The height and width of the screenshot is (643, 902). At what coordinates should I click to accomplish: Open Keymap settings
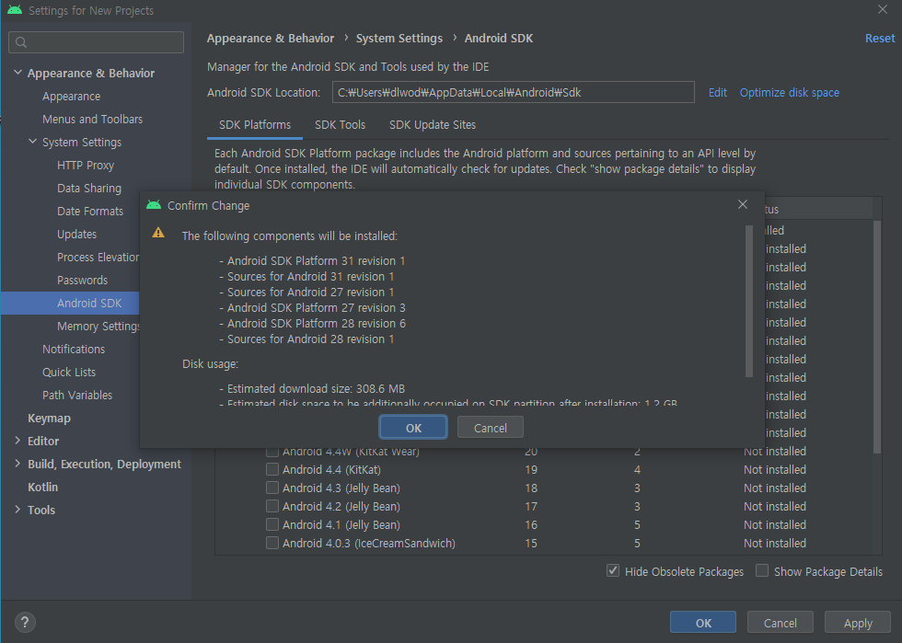pyautogui.click(x=49, y=419)
